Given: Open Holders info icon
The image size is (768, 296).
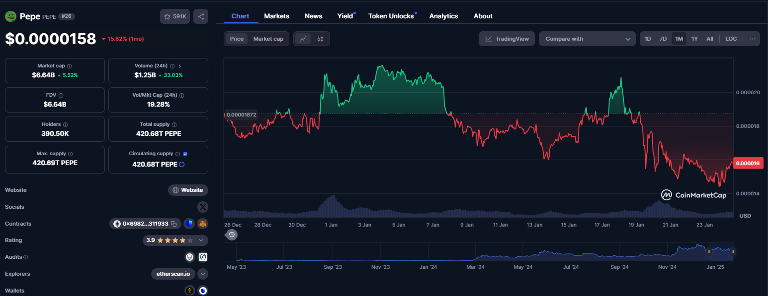Looking at the screenshot, I should [66, 124].
